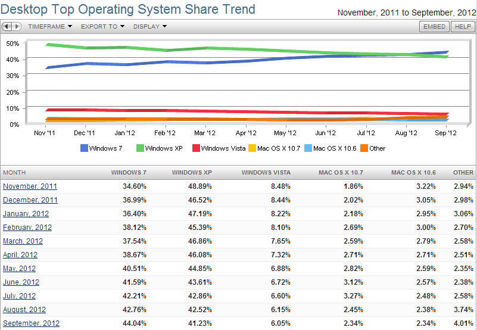Select the 34.60% Windows 7 cell

135,186
